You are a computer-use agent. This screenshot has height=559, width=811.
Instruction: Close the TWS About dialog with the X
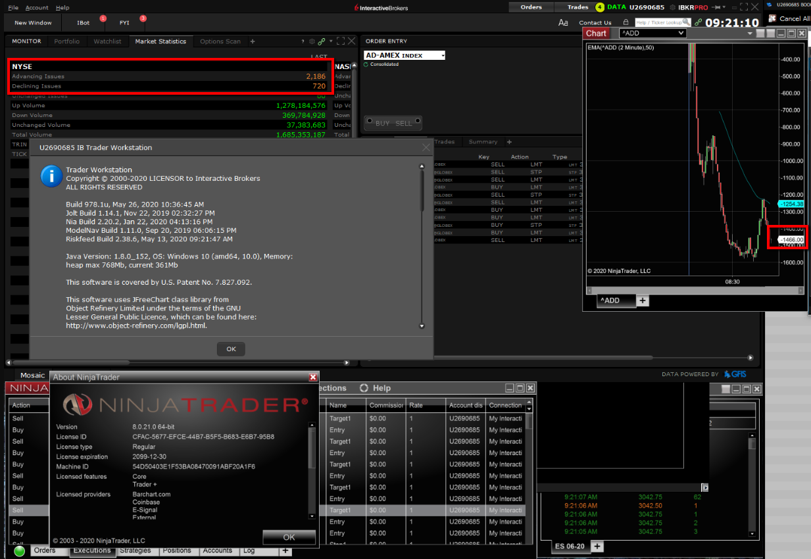click(x=426, y=147)
